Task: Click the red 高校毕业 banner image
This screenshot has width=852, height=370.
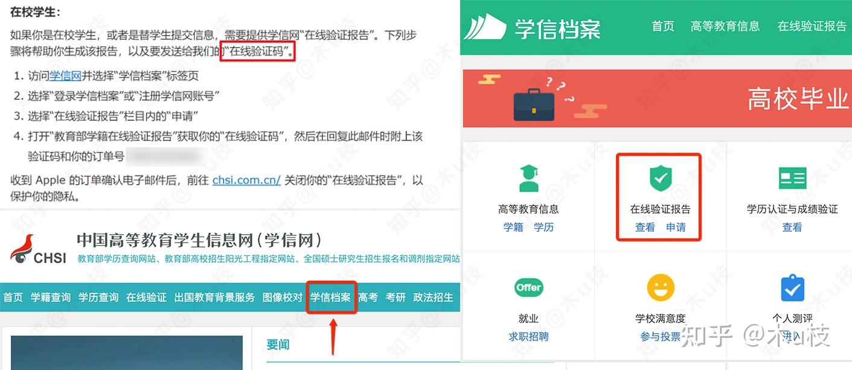Action: tap(657, 98)
